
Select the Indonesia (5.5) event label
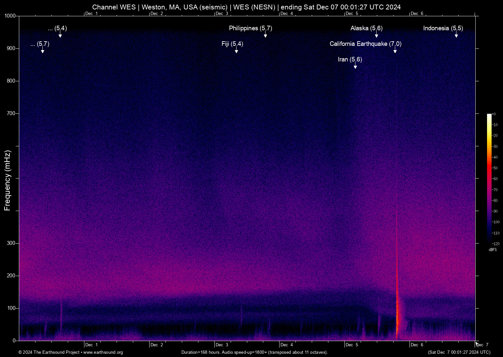pyautogui.click(x=443, y=28)
